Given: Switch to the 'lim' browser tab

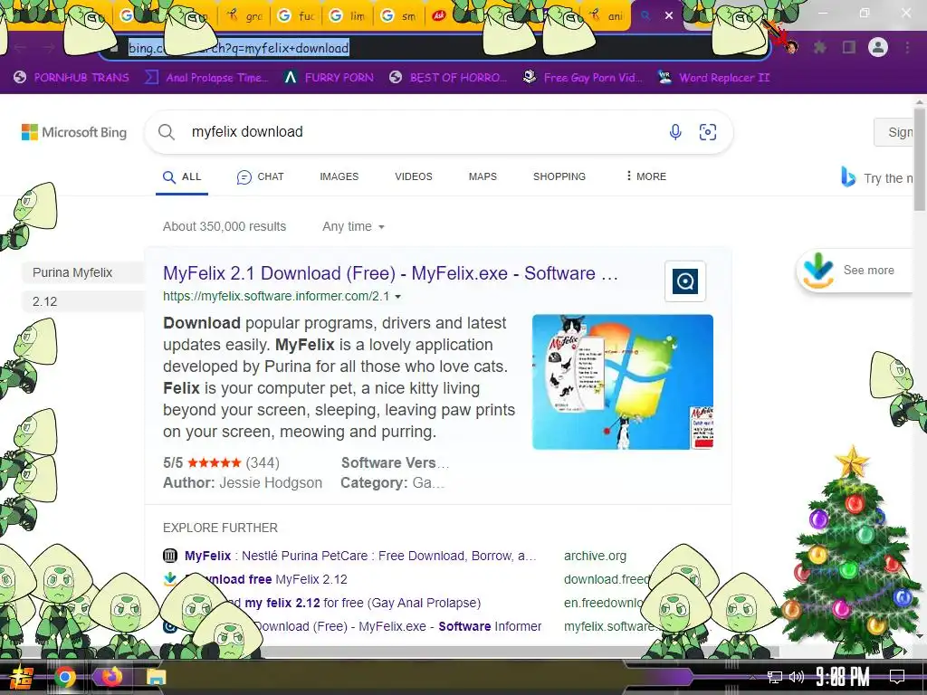Looking at the screenshot, I should (348, 16).
